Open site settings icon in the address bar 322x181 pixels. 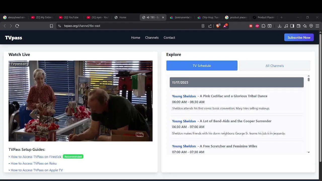59,26
